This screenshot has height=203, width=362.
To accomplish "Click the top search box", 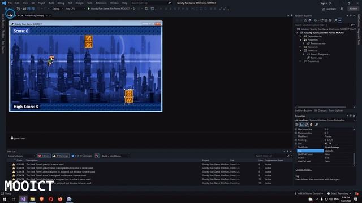I will click(151, 3).
